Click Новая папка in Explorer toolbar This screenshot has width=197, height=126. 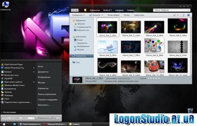[139, 15]
